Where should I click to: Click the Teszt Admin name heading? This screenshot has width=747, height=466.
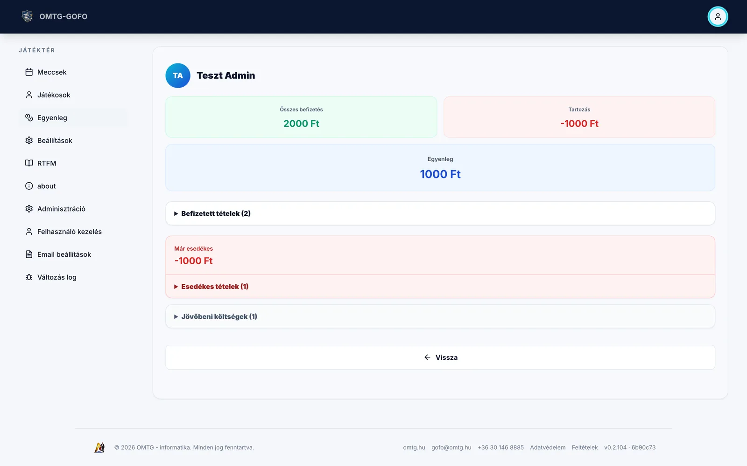click(x=226, y=75)
